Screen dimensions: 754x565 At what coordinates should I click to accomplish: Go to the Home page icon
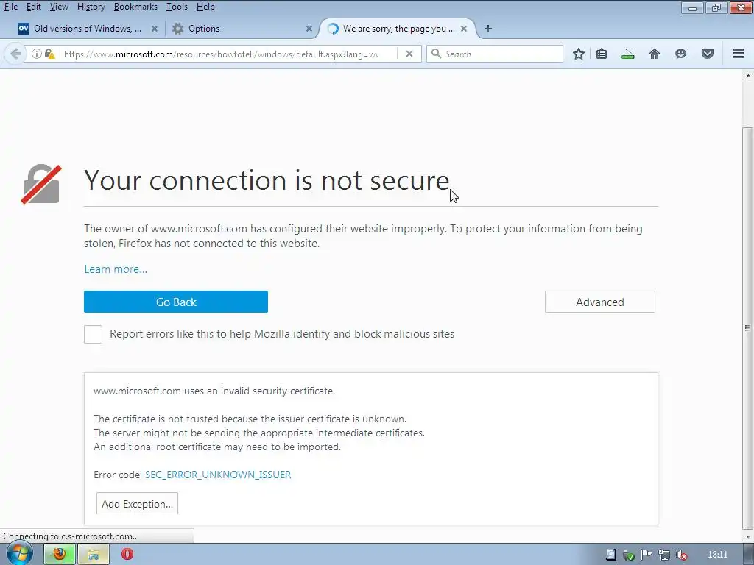click(655, 54)
